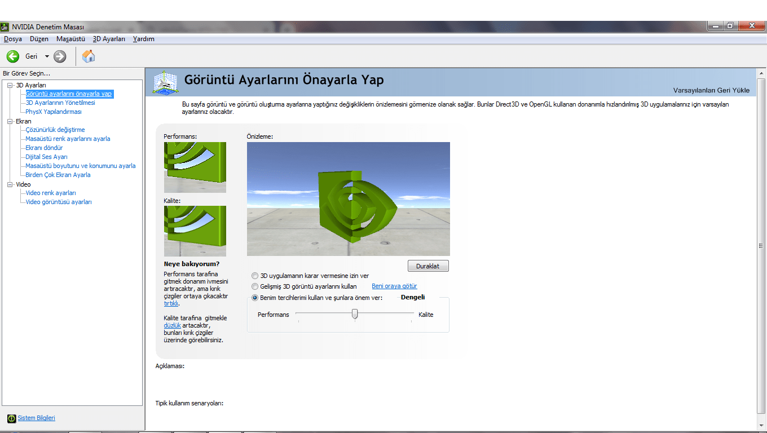Open Birden Çok Ekran Ayarla

point(58,175)
